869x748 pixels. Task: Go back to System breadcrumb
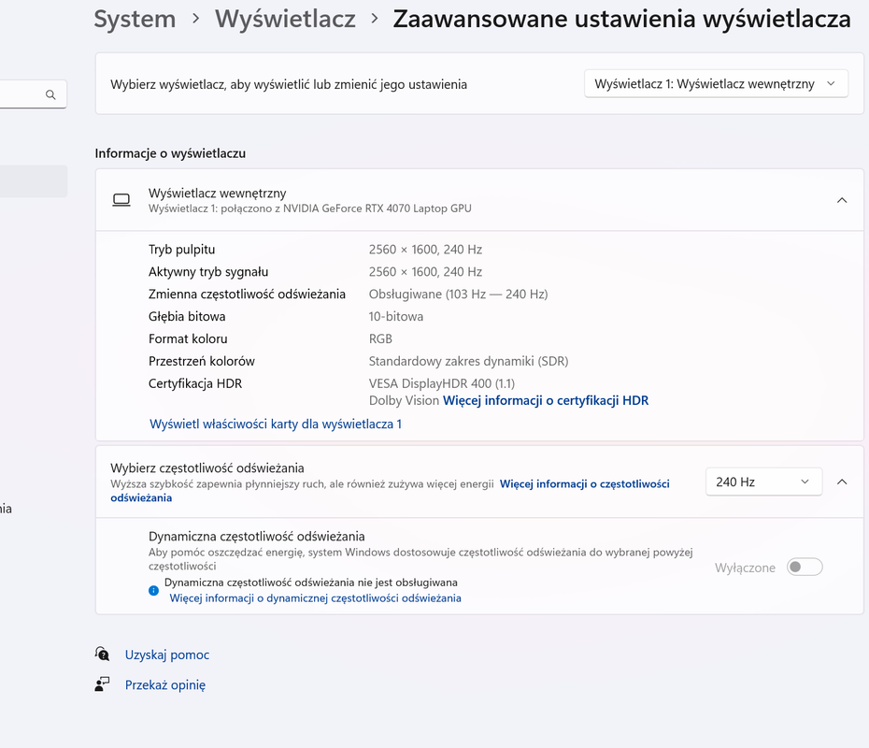(x=135, y=19)
